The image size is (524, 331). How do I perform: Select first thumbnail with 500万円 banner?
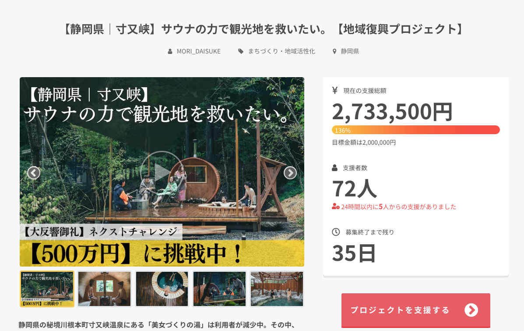[x=47, y=289]
